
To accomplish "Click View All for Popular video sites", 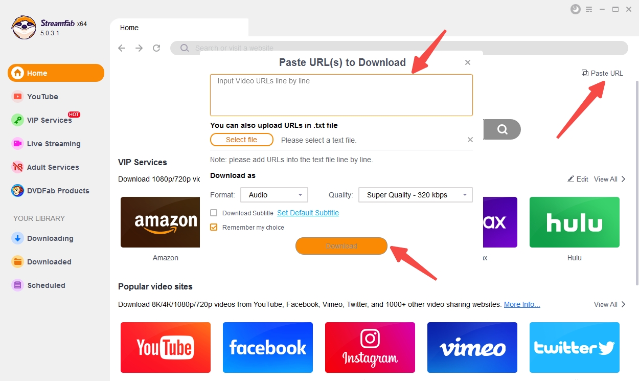I will coord(609,304).
